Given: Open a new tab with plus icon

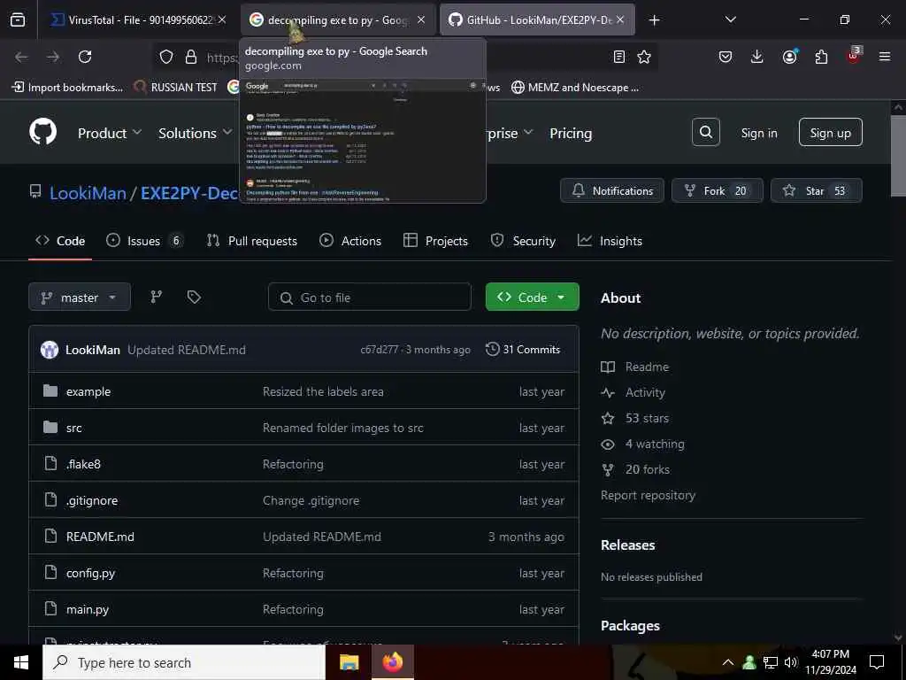Looking at the screenshot, I should [x=654, y=20].
